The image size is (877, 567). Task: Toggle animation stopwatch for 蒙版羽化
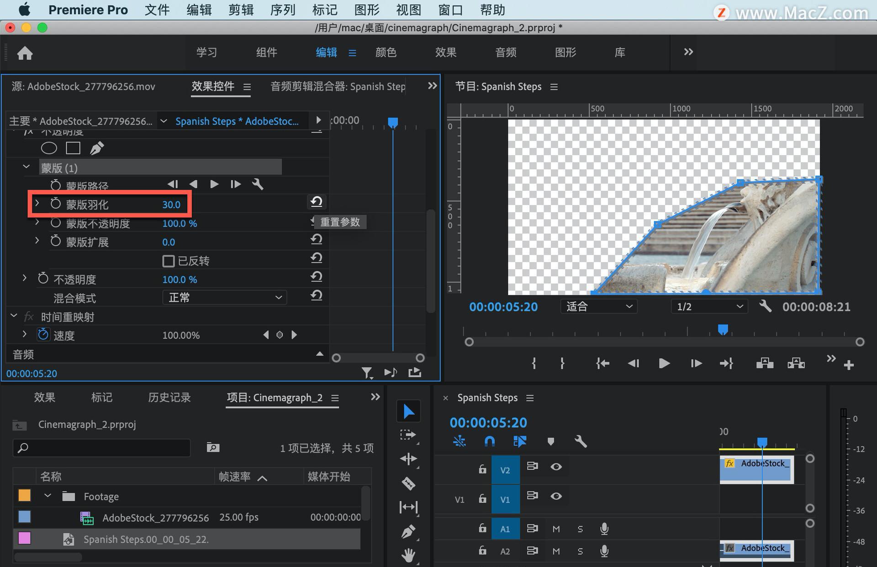pos(55,204)
